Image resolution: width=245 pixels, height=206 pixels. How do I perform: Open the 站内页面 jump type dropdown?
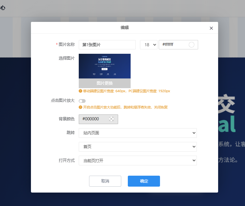tap(137, 133)
